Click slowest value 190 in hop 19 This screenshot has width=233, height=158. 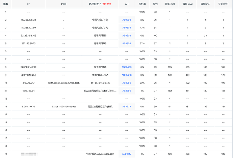(x=205, y=154)
